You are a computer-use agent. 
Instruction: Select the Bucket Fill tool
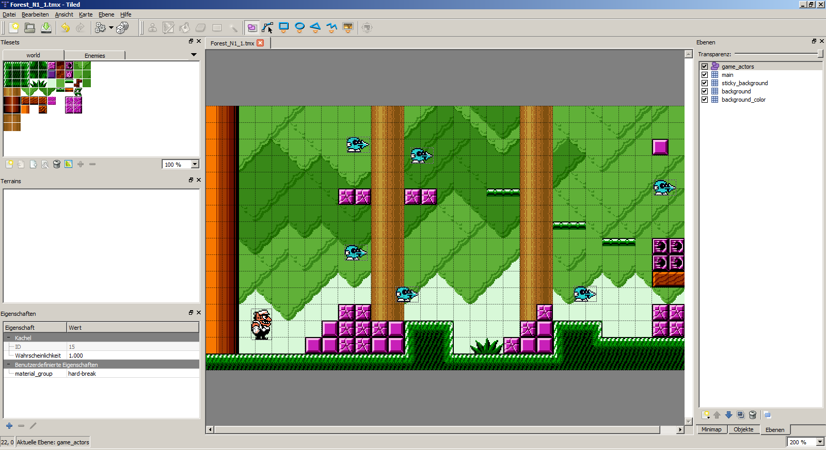click(184, 27)
